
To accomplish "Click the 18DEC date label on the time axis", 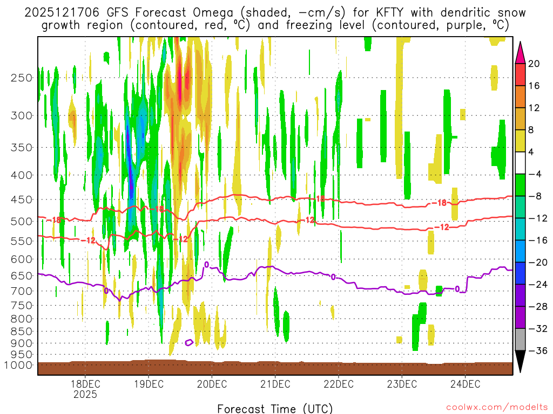I will [85, 384].
